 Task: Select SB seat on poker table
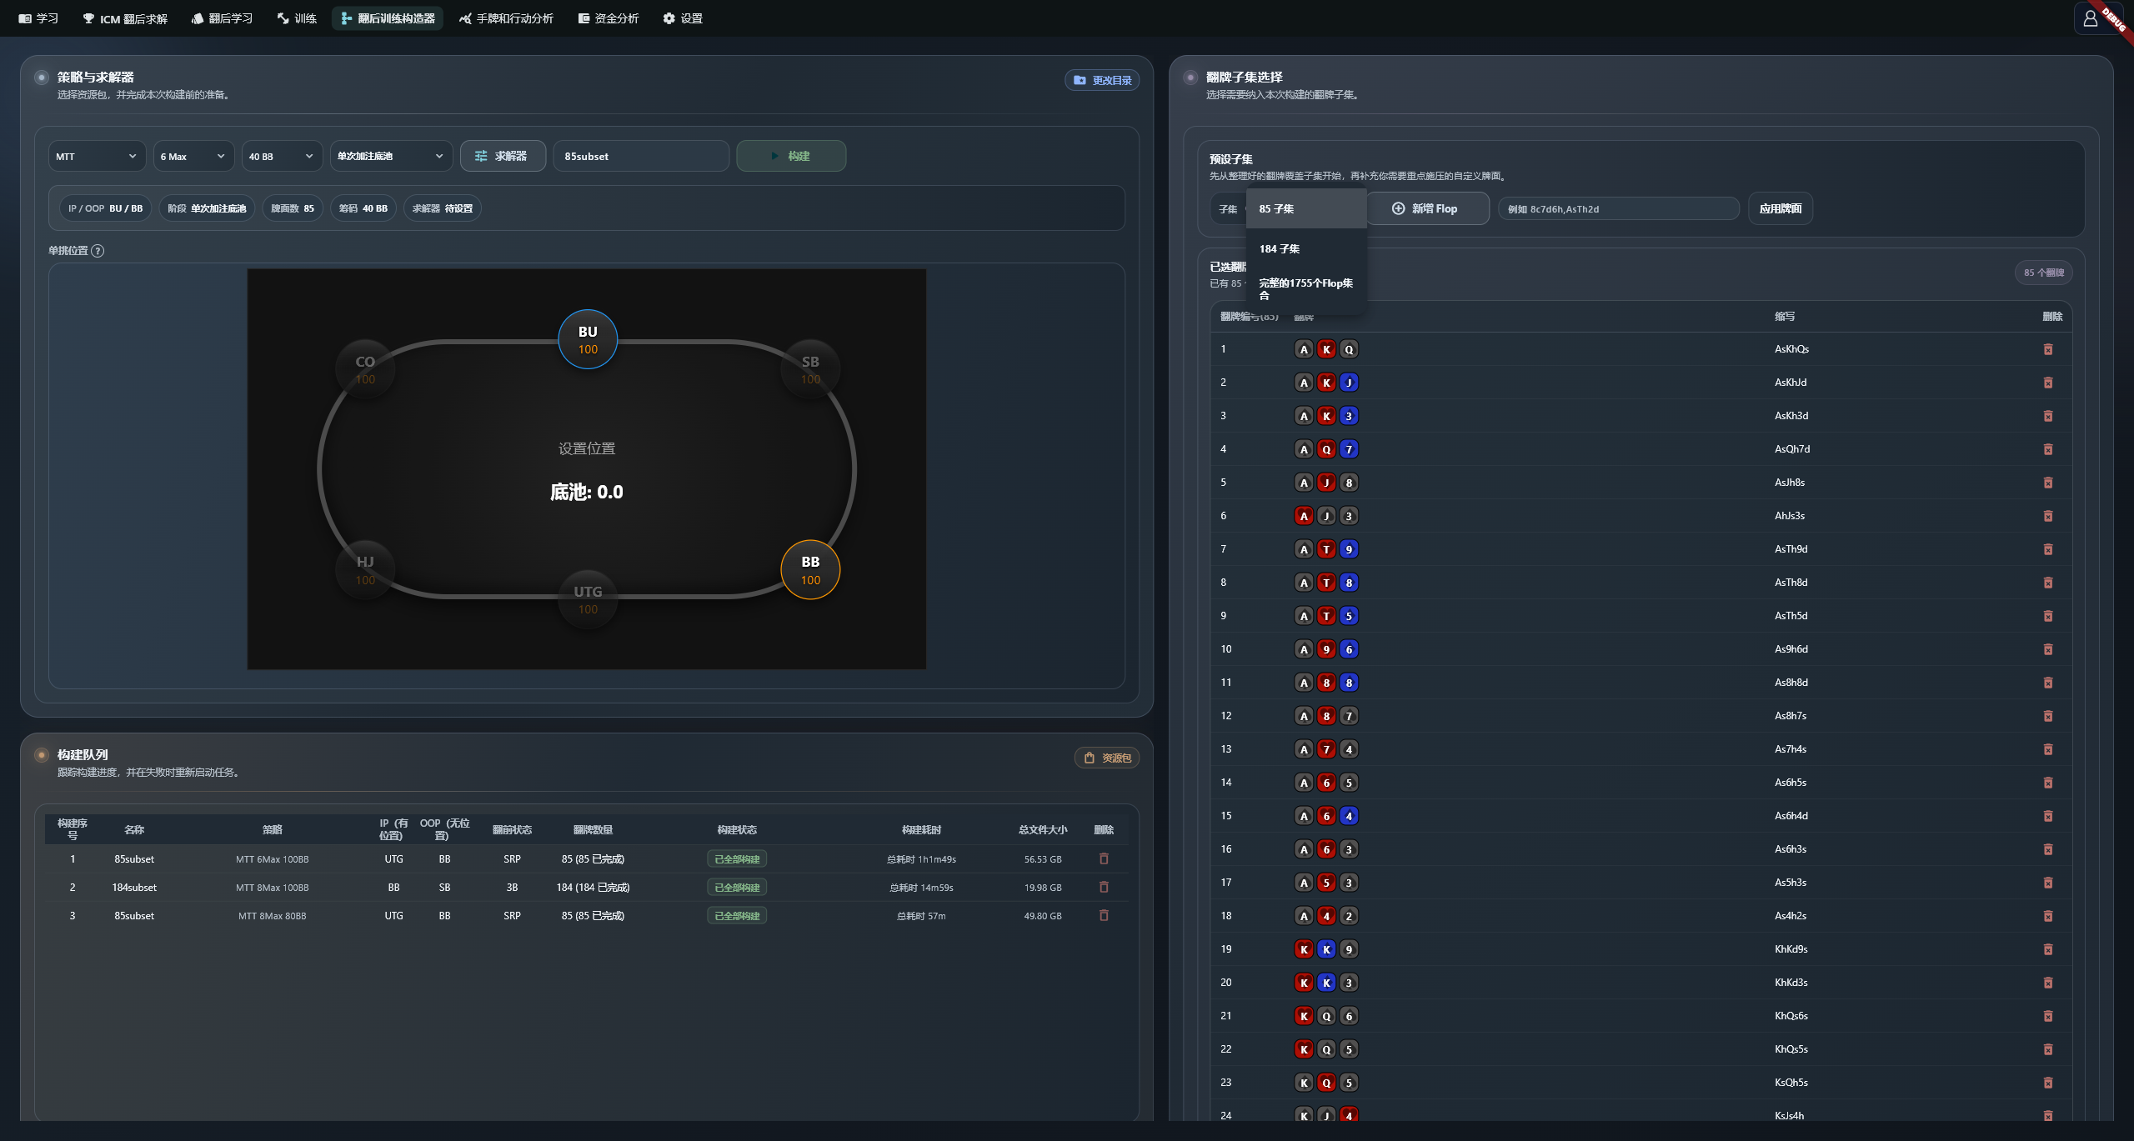[x=810, y=369]
